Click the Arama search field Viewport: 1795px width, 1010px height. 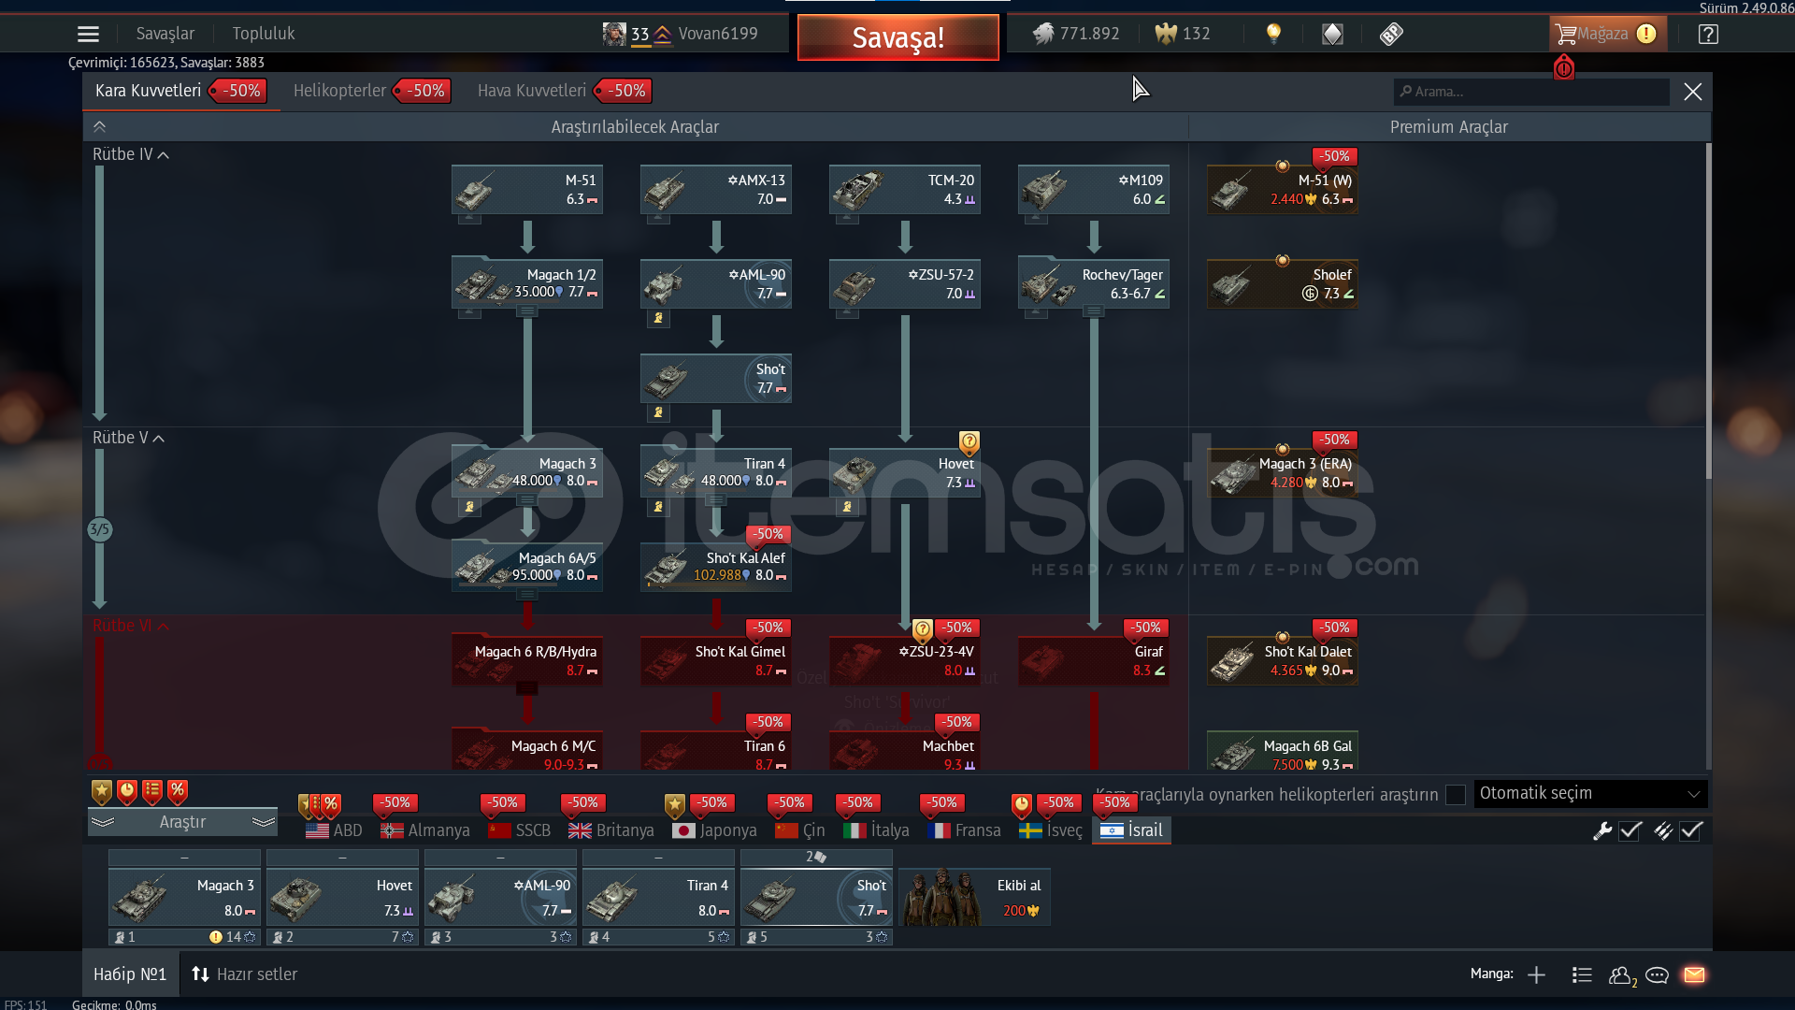point(1533,92)
